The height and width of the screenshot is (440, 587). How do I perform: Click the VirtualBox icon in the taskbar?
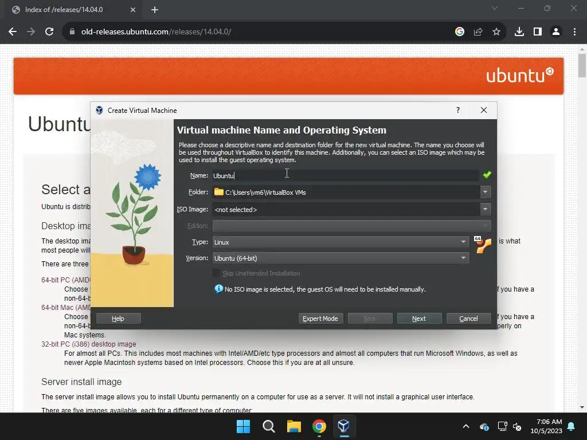pos(344,426)
